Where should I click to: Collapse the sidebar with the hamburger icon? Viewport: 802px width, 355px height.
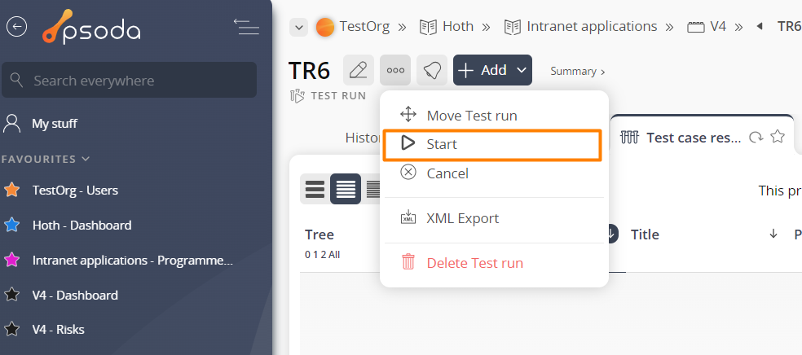pyautogui.click(x=246, y=27)
